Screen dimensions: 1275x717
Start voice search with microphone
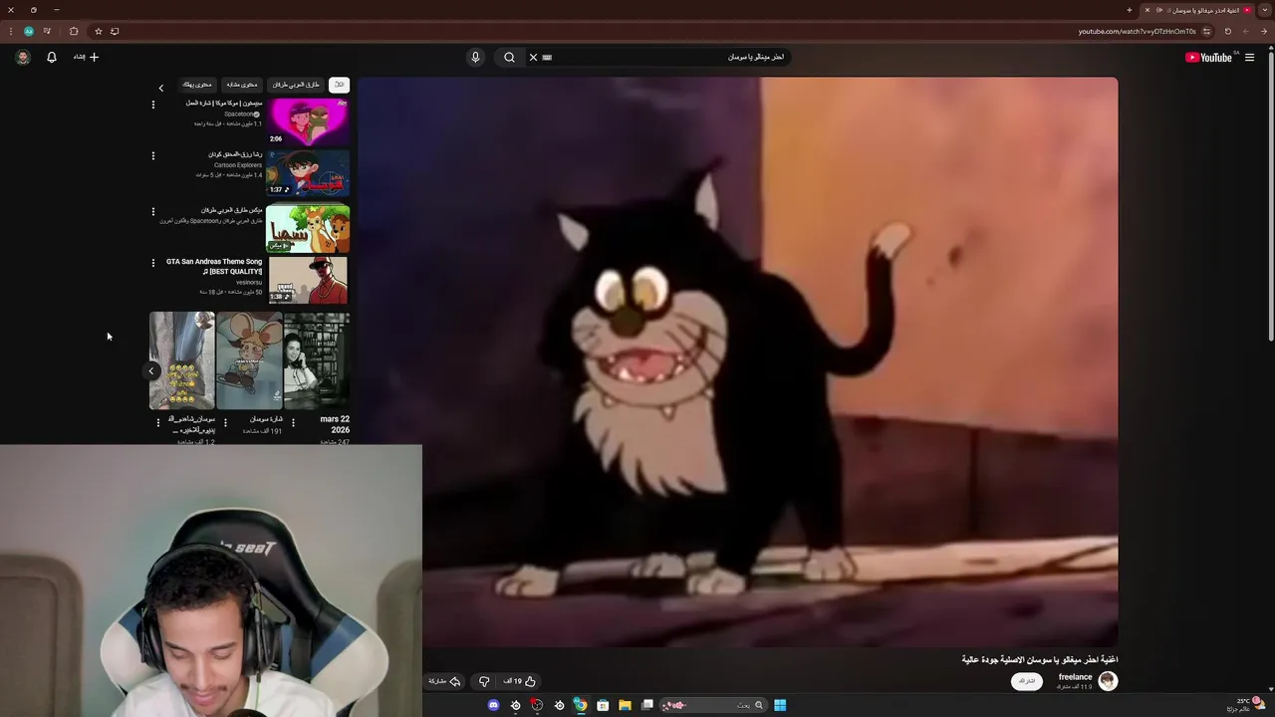tap(475, 57)
